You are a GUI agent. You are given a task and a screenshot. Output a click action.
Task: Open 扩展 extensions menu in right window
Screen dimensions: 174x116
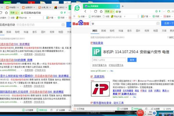coord(146,17)
